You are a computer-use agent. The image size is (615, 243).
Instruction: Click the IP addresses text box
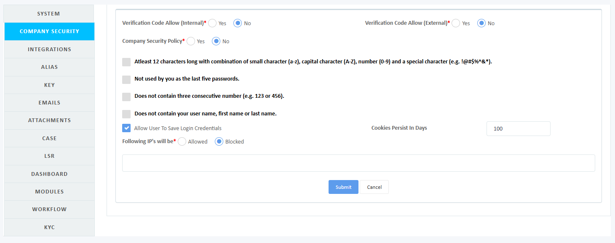358,163
